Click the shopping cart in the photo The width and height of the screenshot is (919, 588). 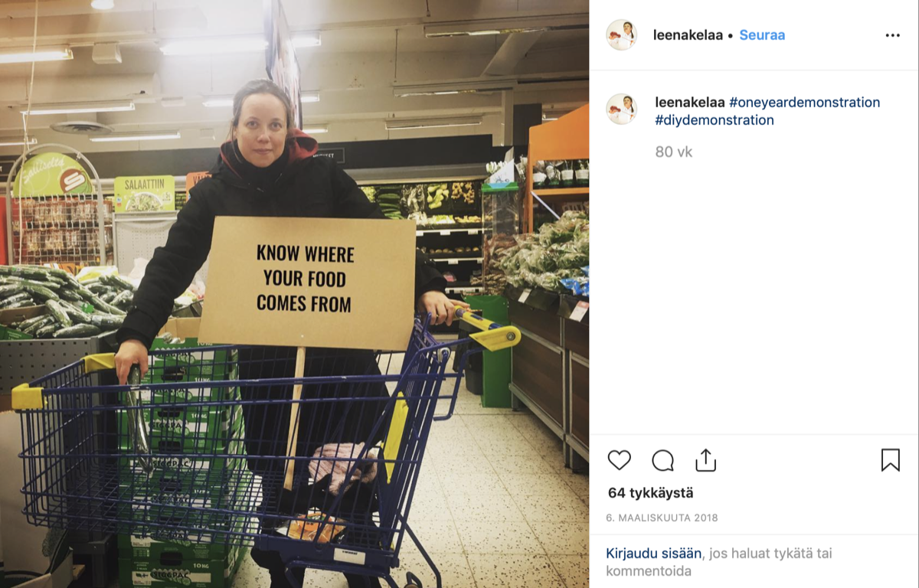pos(260,444)
